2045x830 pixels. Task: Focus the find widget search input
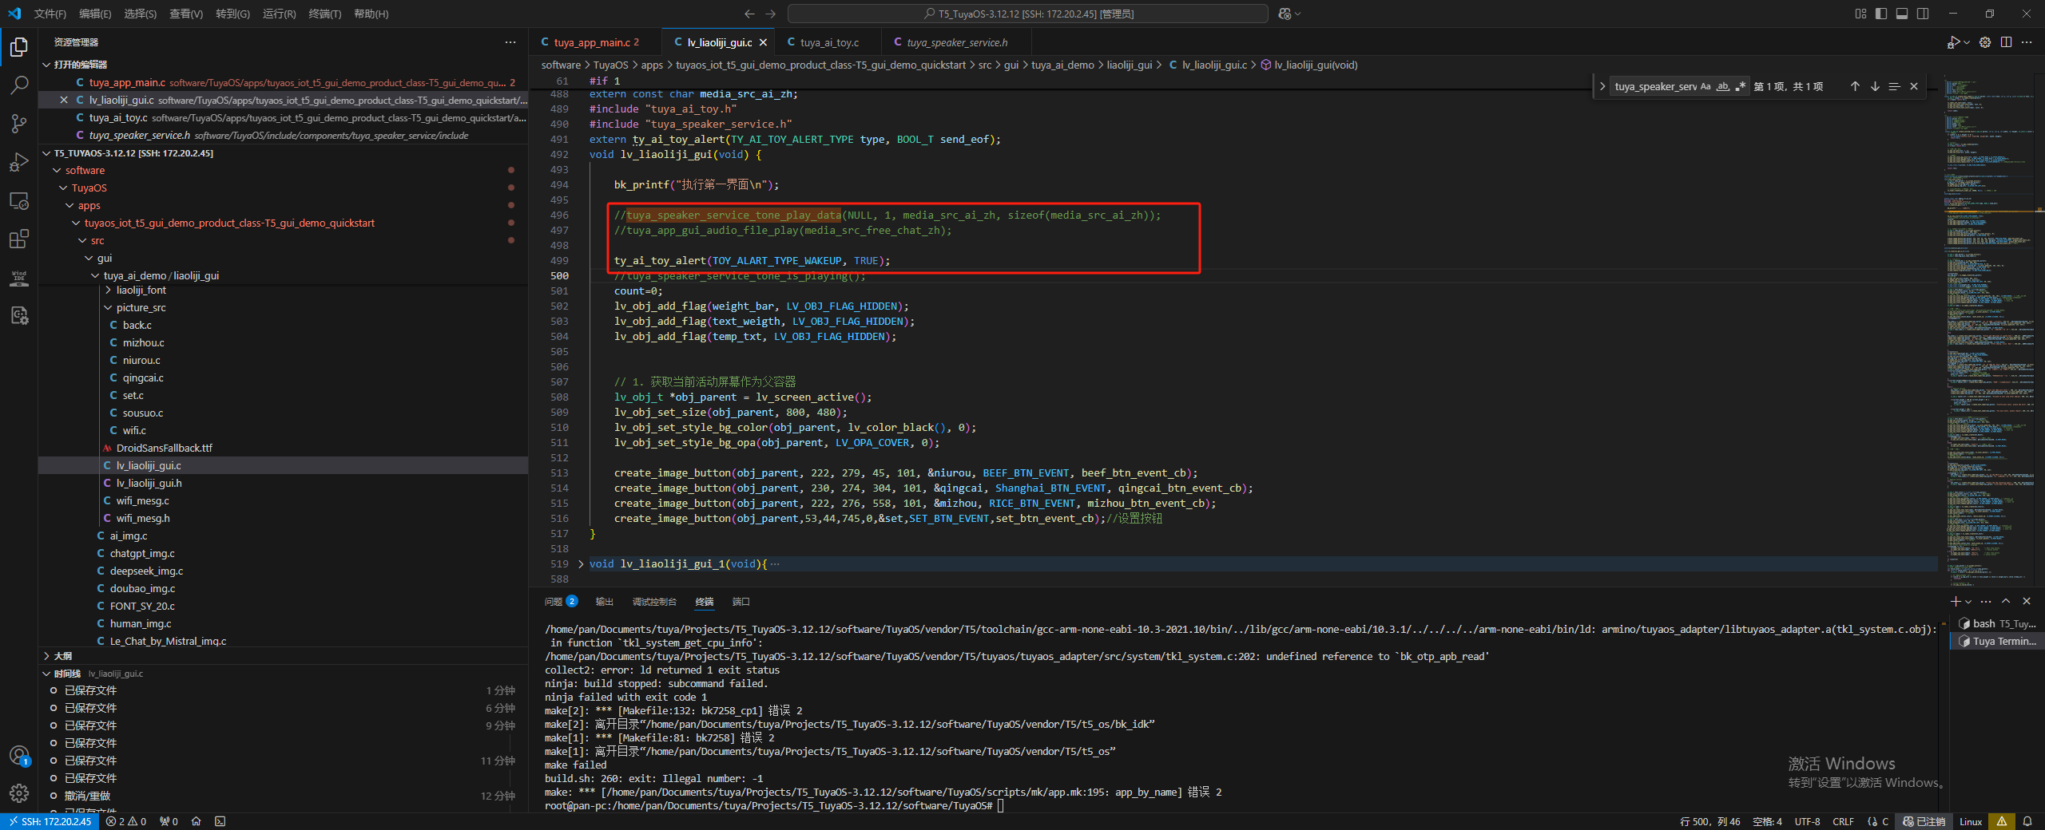1653,86
